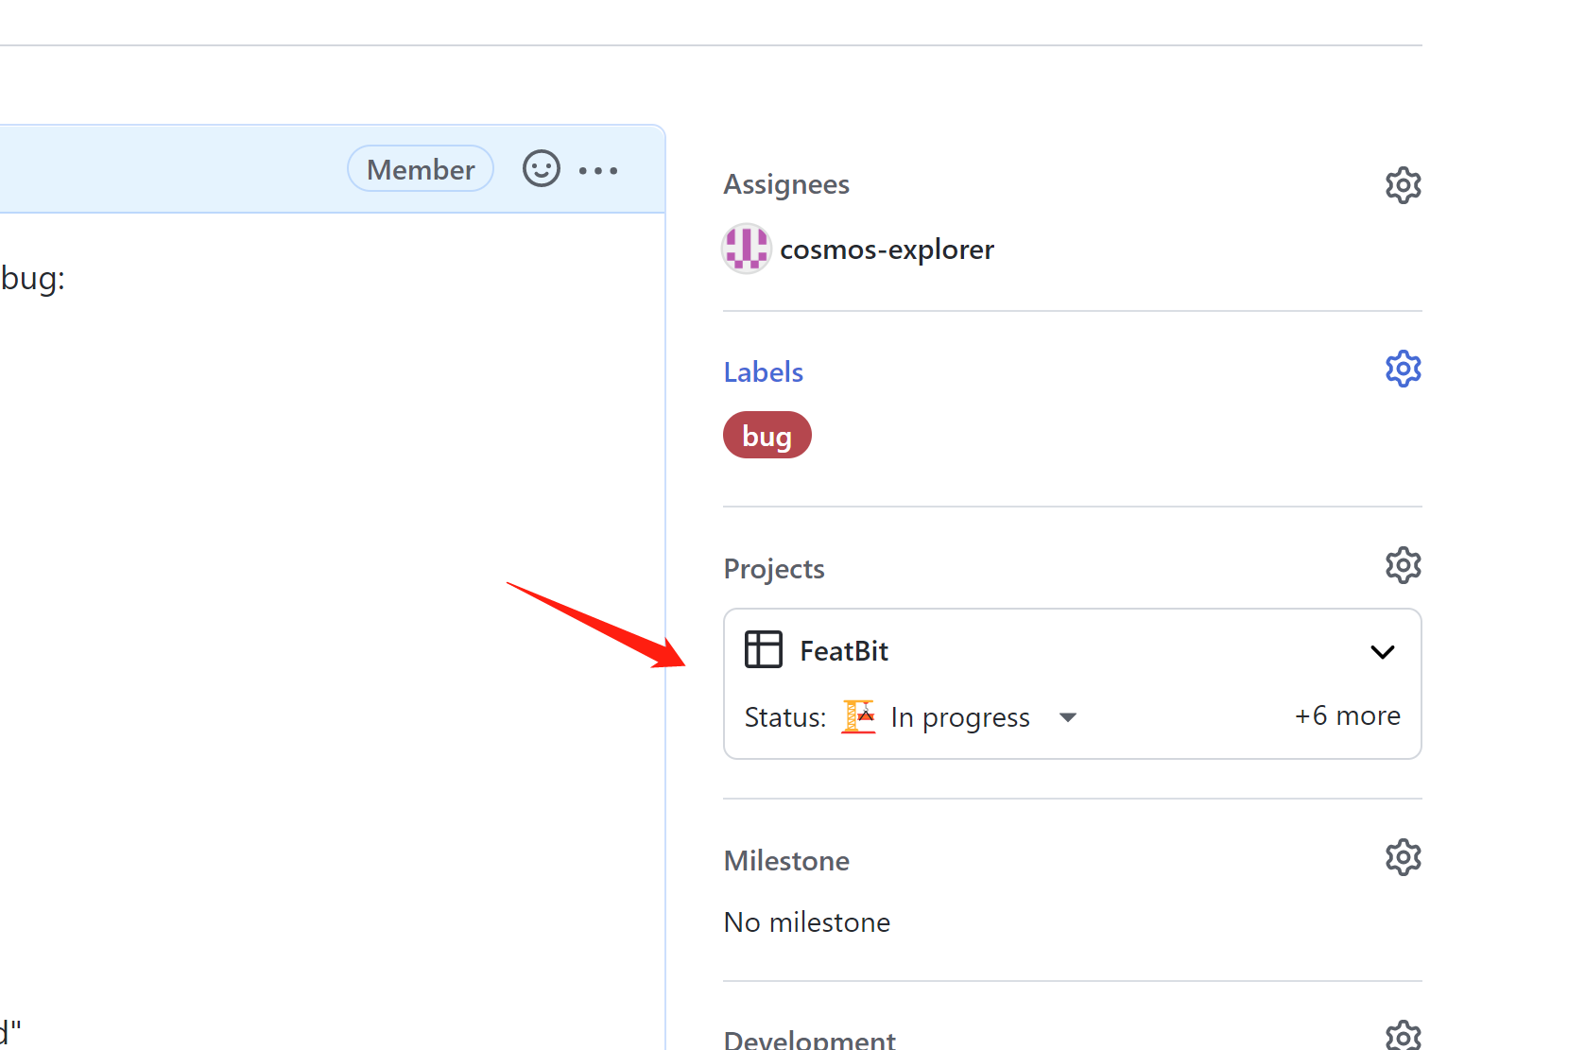The height and width of the screenshot is (1050, 1585).
Task: Show six more project fields
Action: tap(1346, 715)
